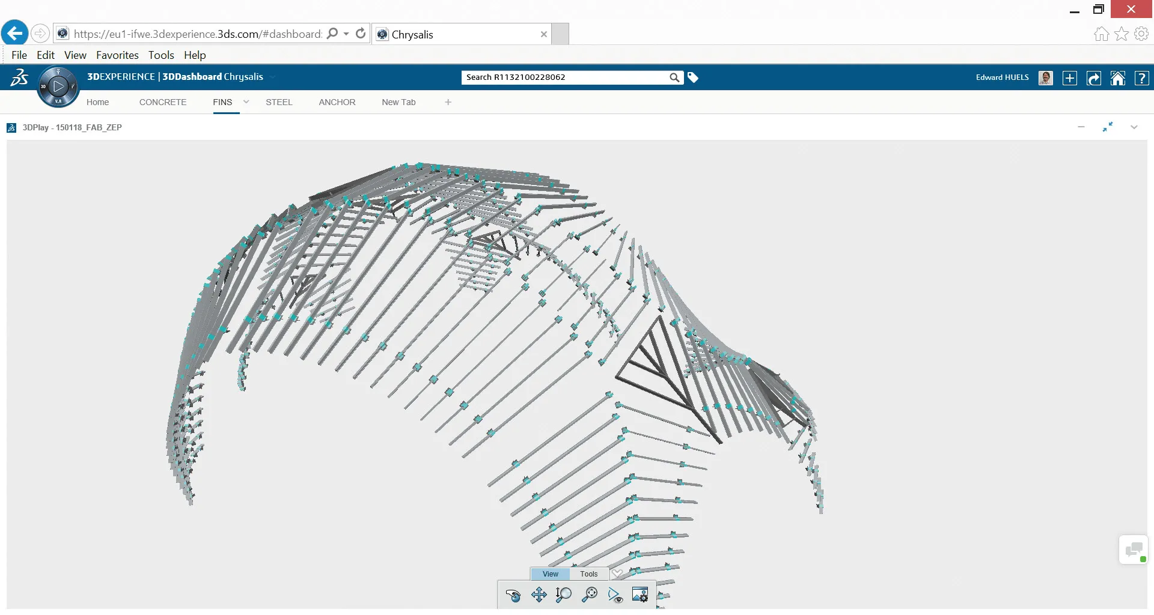Minimize the 3DPlay widget panel

(1081, 127)
